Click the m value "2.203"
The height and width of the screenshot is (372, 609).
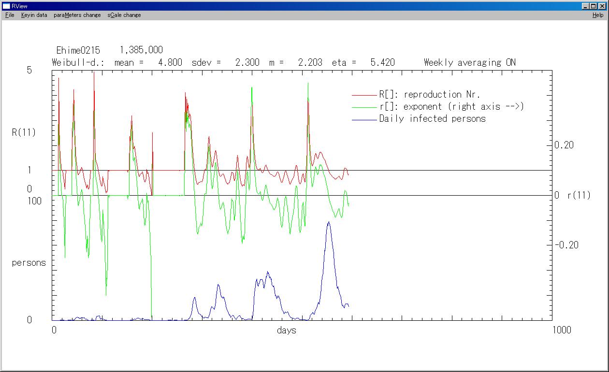click(310, 62)
